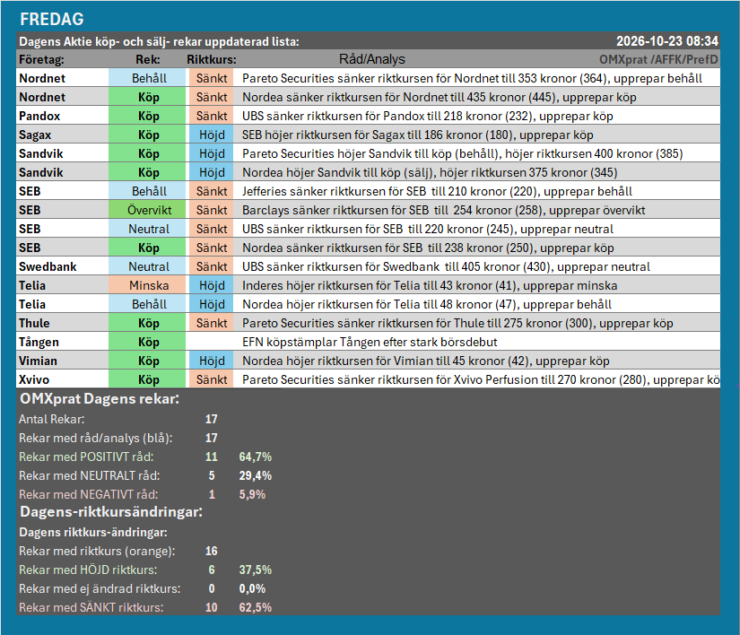Click the "0,0%" value
The image size is (740, 635).
click(252, 589)
